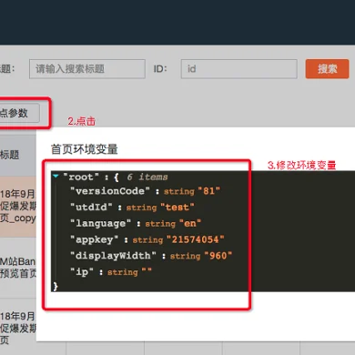The image size is (355, 355).
Task: Edit the "en" language value
Action: coord(190,223)
